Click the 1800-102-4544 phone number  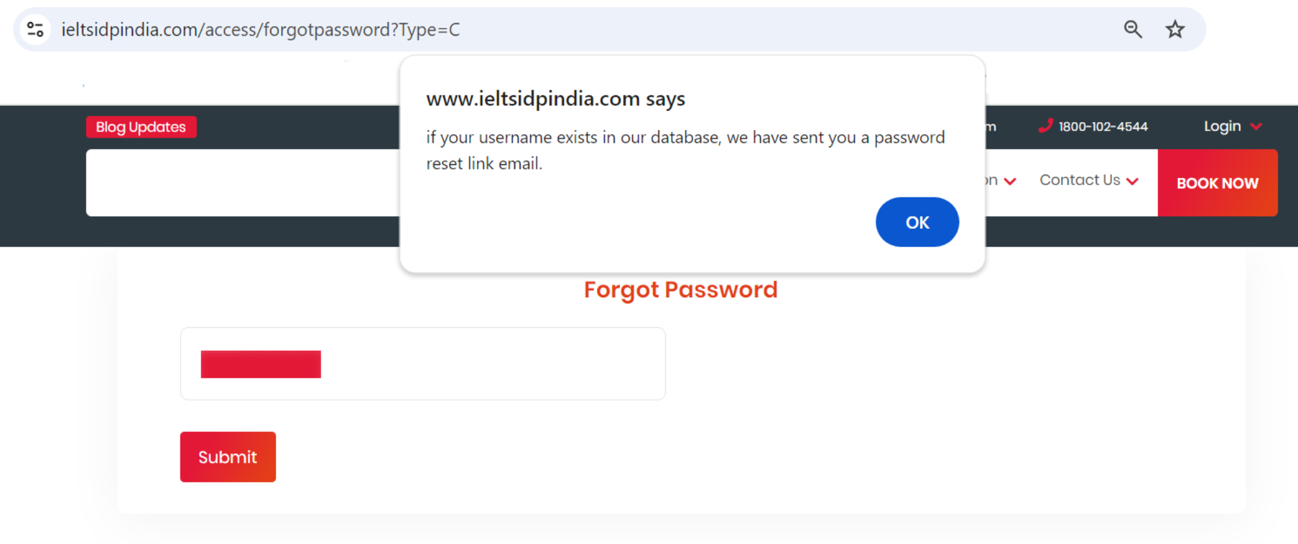[x=1103, y=127]
